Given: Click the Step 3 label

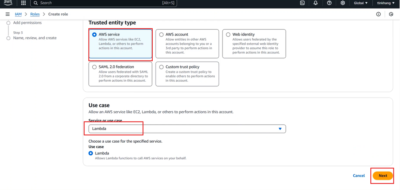Looking at the screenshot, I should click(x=18, y=33).
